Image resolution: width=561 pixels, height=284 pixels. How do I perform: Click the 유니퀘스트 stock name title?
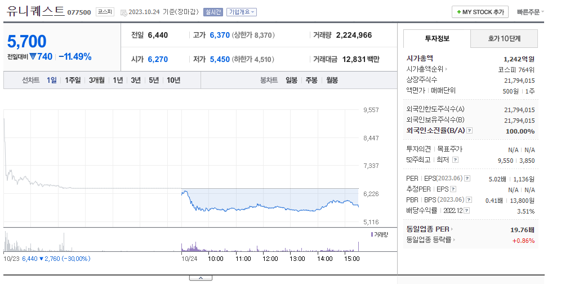pos(36,11)
